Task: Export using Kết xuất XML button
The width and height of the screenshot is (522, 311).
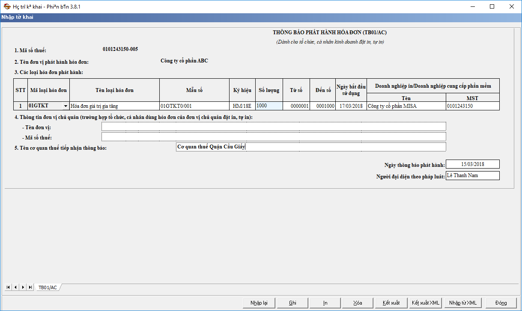Action: pos(425,303)
